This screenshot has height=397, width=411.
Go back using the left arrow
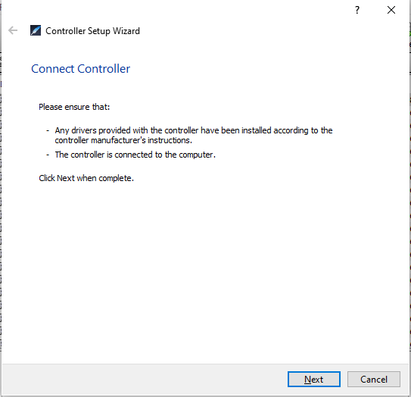13,31
